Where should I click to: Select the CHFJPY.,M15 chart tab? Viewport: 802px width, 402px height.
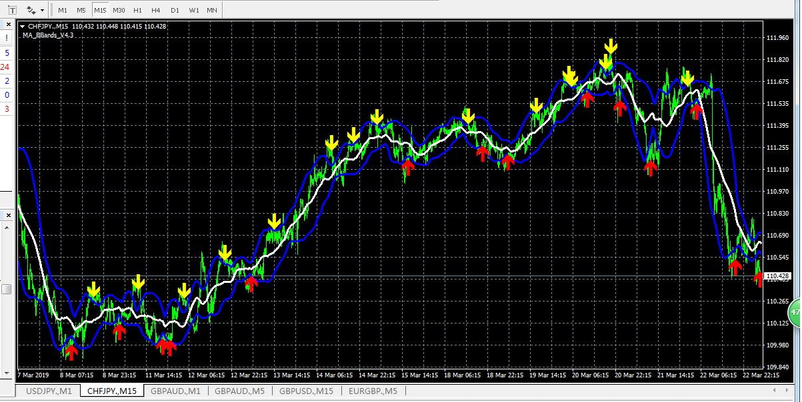[x=112, y=391]
